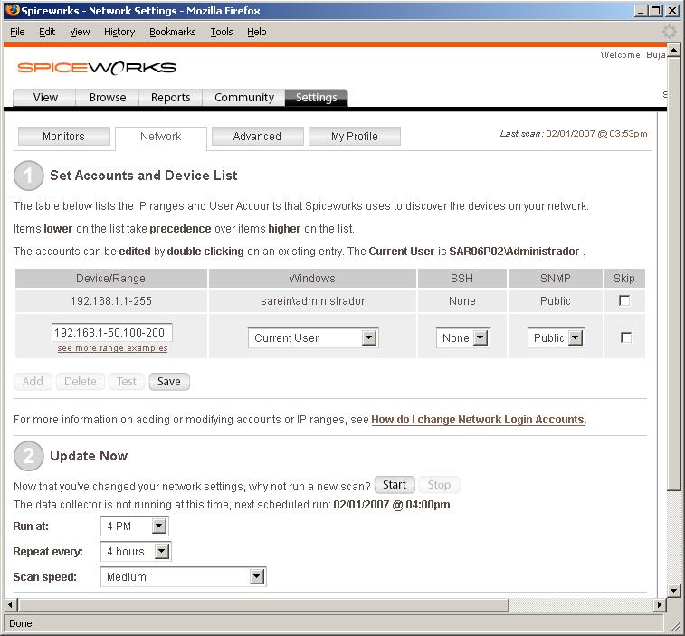Start a new network scan
685x636 pixels.
395,485
